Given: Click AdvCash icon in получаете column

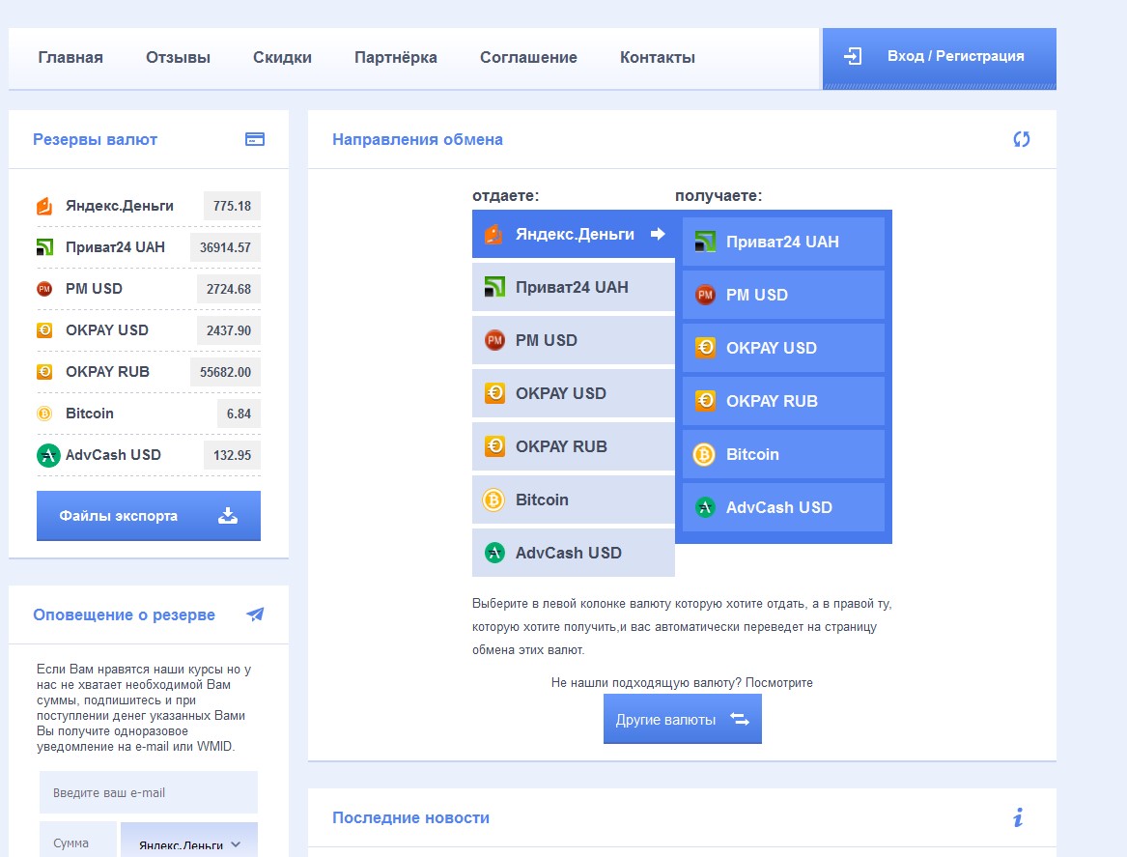Looking at the screenshot, I should 705,507.
